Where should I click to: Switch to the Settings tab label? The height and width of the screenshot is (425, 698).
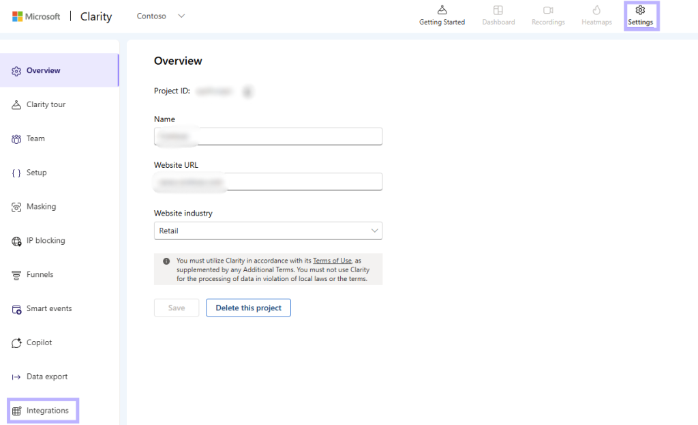(x=640, y=23)
